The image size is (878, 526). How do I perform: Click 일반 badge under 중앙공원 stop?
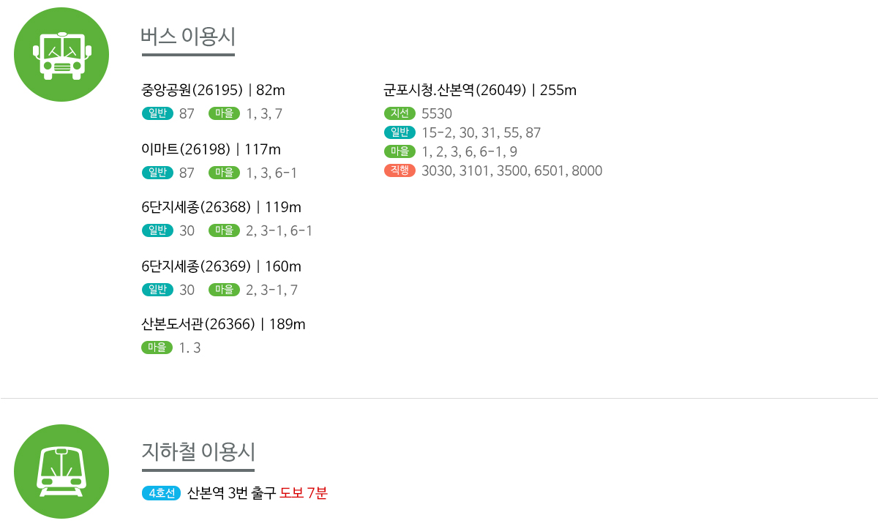[157, 113]
